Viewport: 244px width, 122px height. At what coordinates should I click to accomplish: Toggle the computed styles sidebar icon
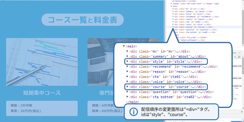239,57
